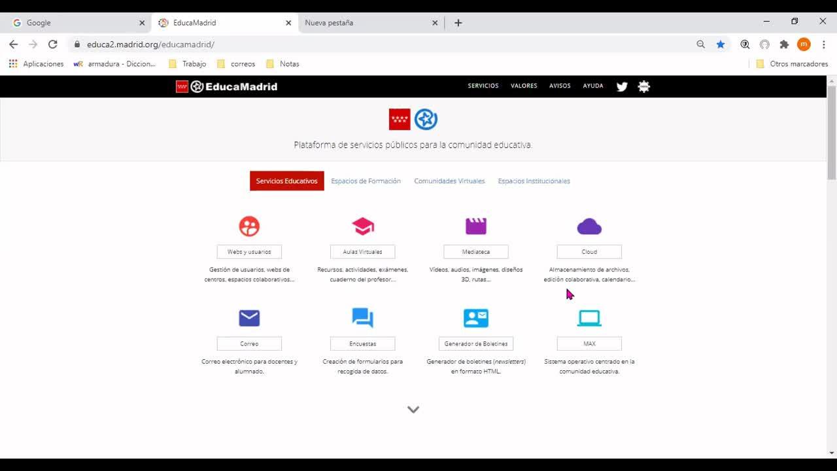The image size is (837, 471).
Task: Open the Twitter bird icon in header
Action: tap(622, 86)
